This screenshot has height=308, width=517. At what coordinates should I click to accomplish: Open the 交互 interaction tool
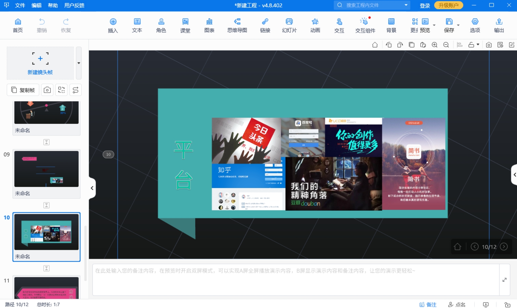339,25
